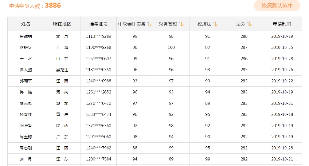Screen dimensions: 309x166
Task: Click exam number 1371****6360
Action: pyautogui.click(x=99, y=126)
